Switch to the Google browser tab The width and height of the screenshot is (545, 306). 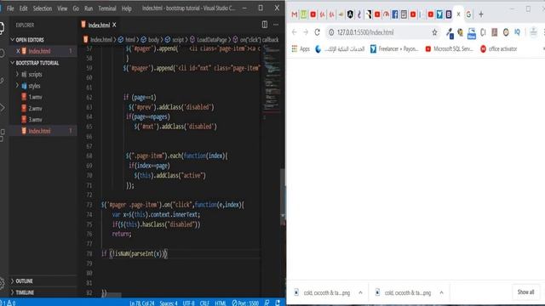coord(468,14)
